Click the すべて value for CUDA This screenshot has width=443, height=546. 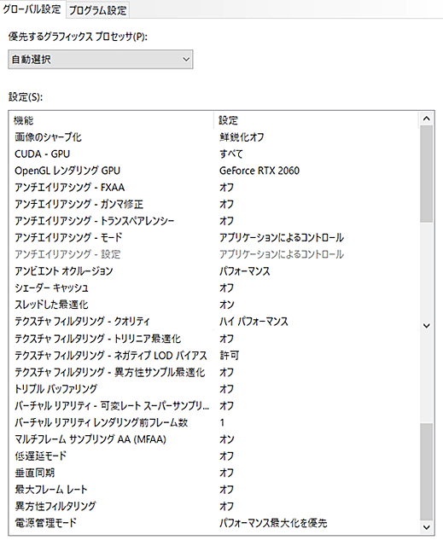pyautogui.click(x=231, y=154)
